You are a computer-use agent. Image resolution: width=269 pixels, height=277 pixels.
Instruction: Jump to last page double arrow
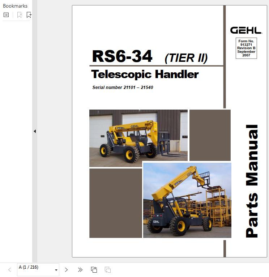[x=80, y=270]
